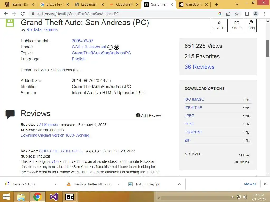Open the English language link
270x202 pixels.
pos(79,59)
